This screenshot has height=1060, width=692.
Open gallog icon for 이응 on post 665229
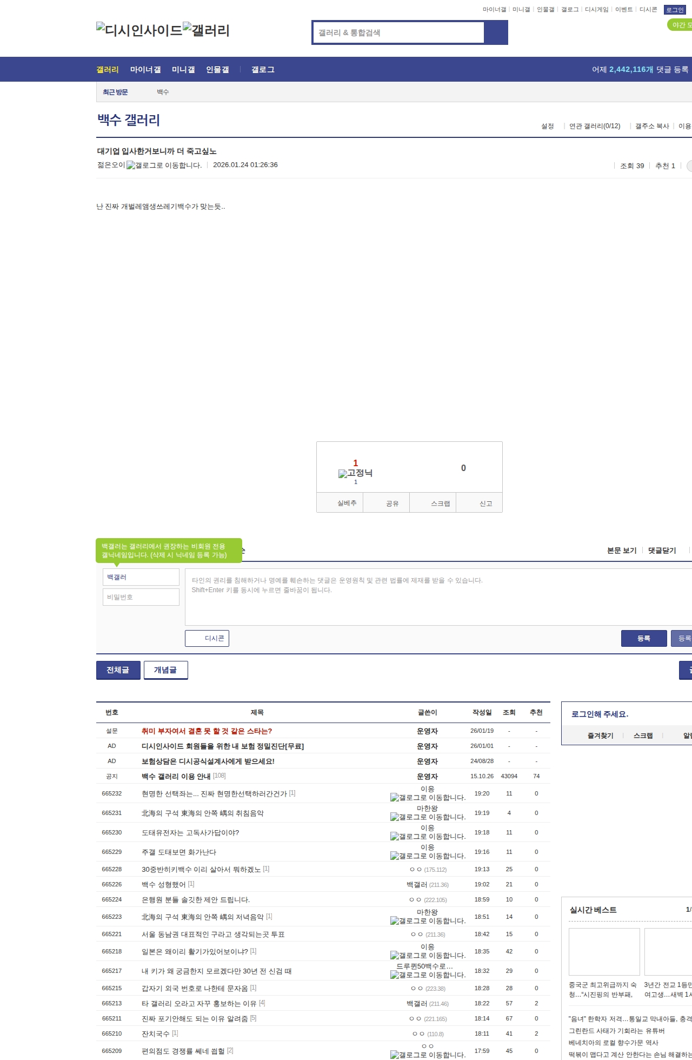tap(428, 856)
